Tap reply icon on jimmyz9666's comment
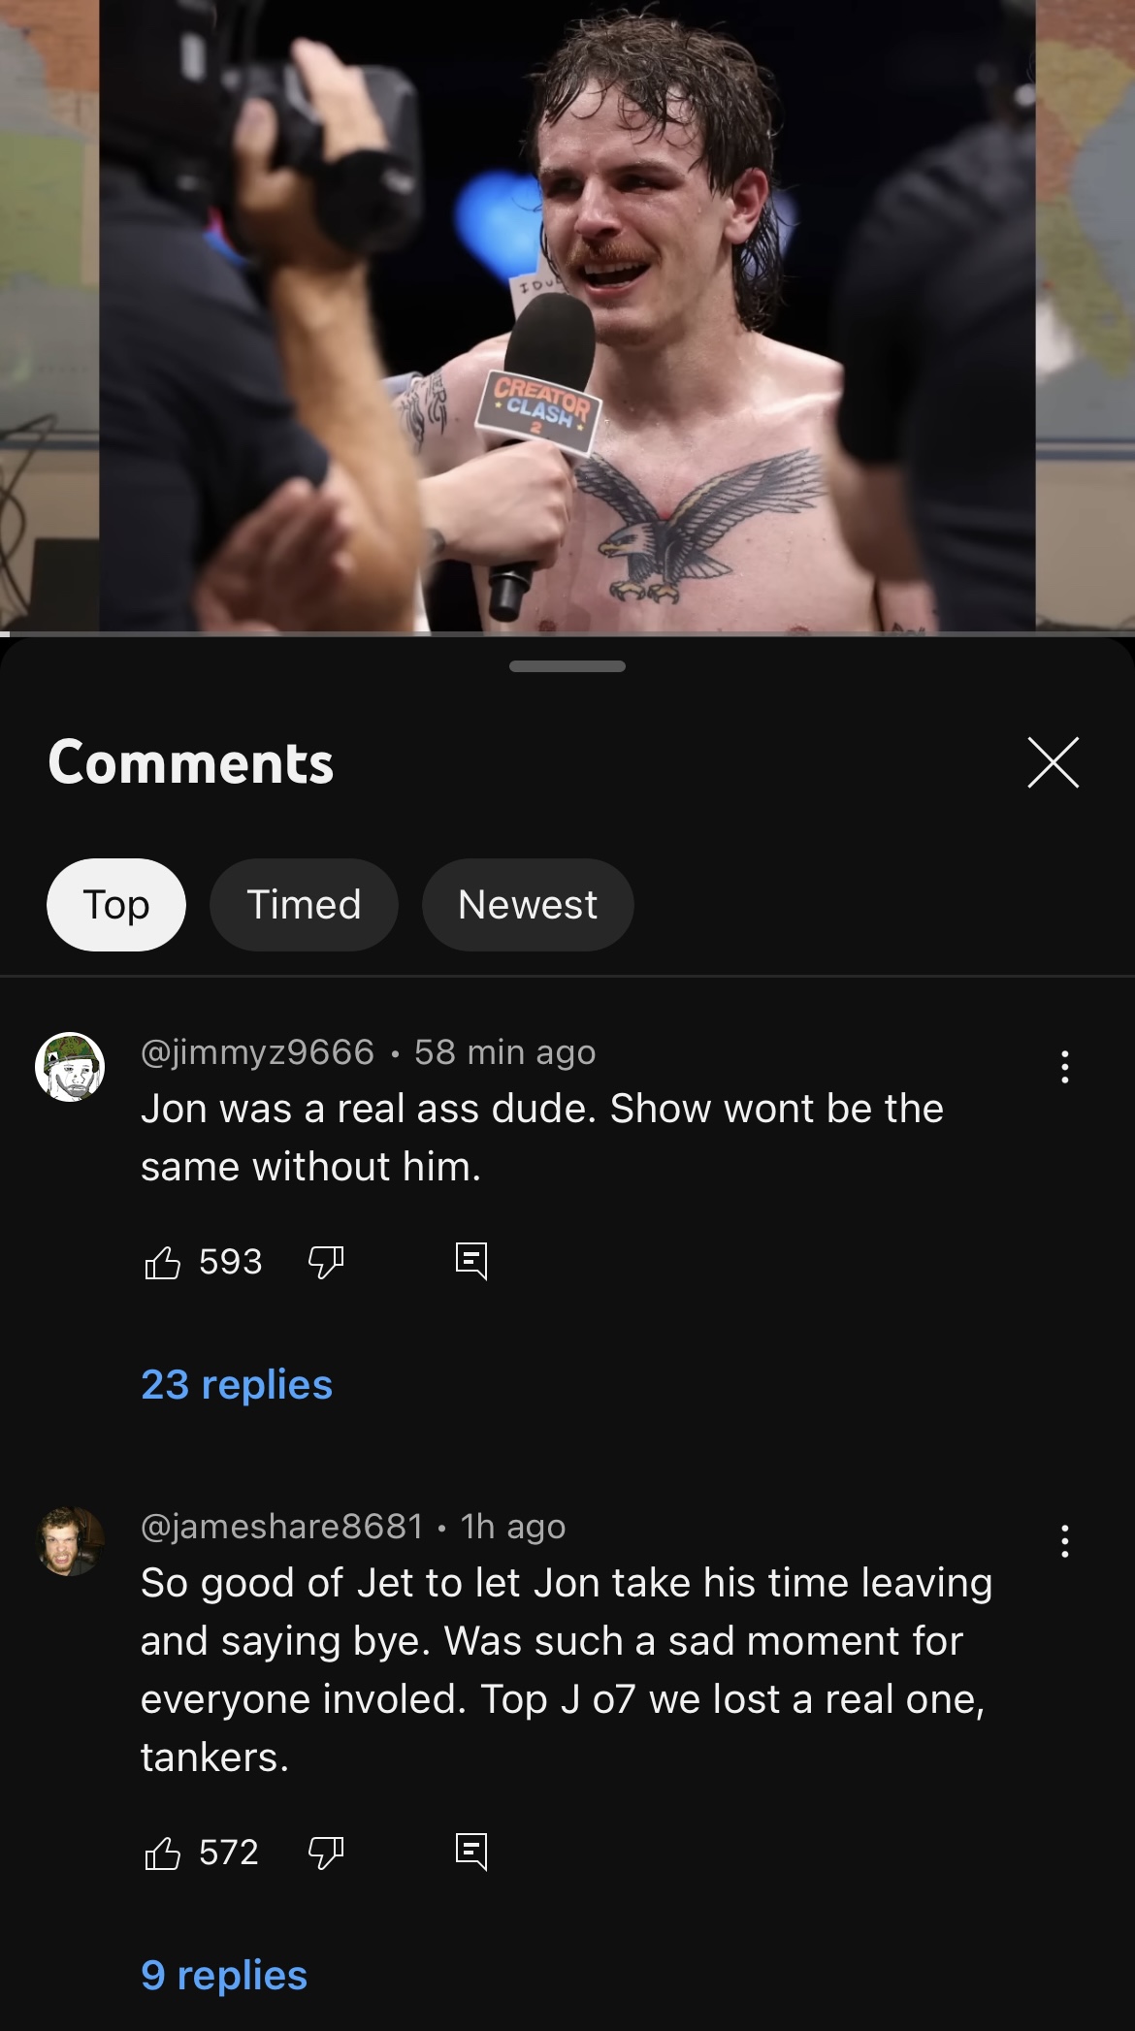 471,1261
